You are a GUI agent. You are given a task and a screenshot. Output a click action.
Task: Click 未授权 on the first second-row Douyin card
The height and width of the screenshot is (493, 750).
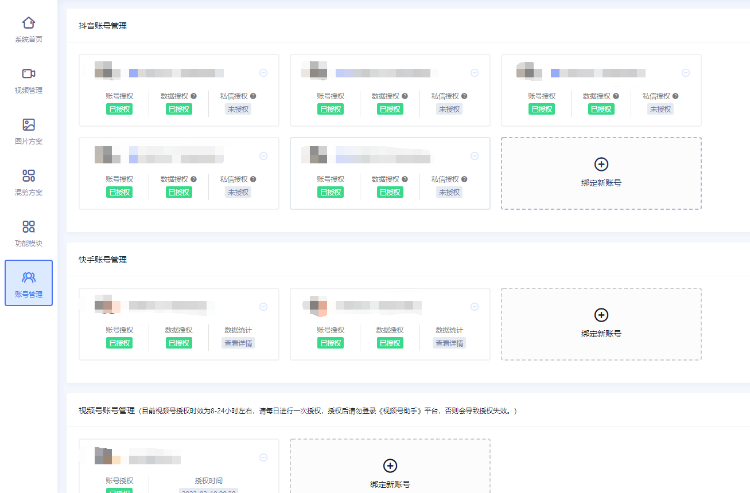238,192
